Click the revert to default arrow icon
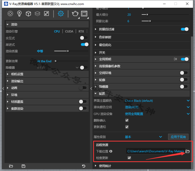The image size is (195, 171). (x=84, y=166)
